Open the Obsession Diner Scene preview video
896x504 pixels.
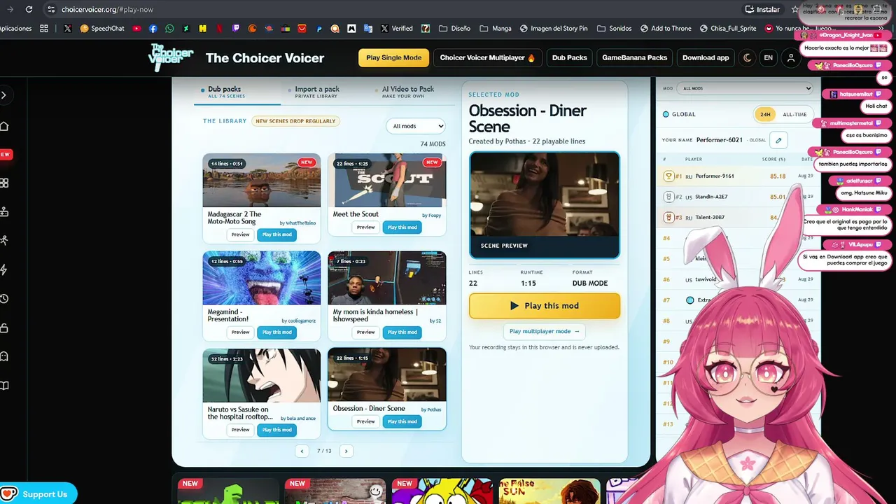point(545,205)
